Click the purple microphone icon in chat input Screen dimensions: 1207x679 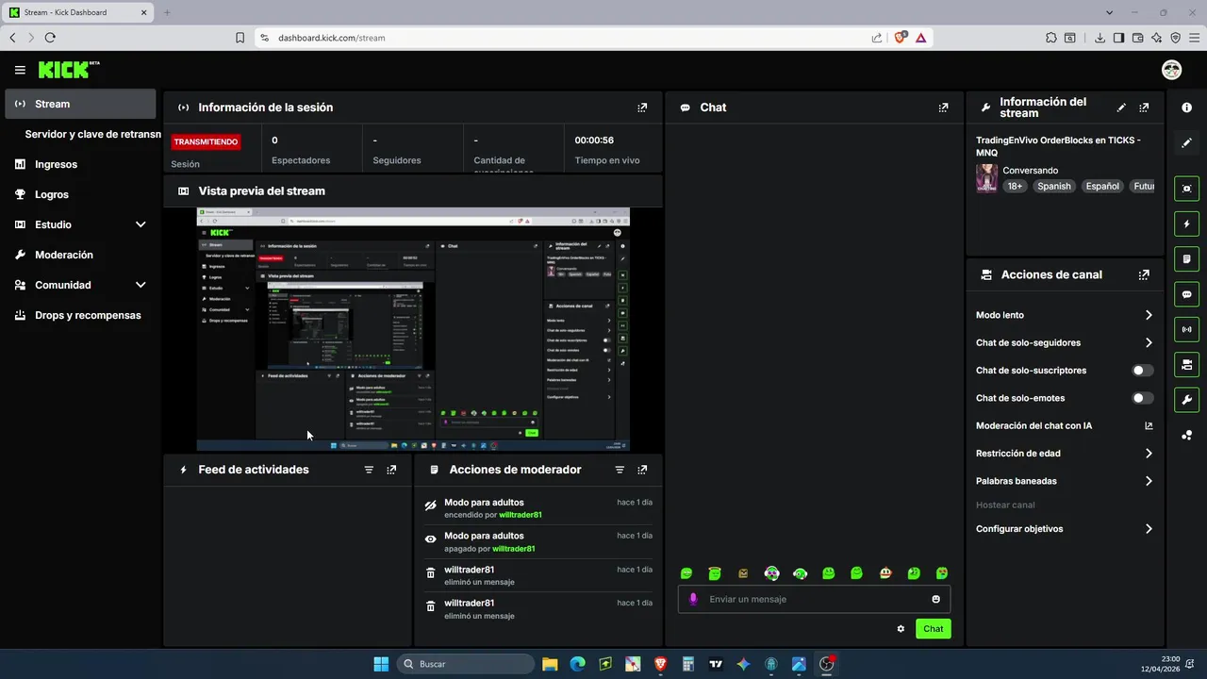click(x=694, y=599)
